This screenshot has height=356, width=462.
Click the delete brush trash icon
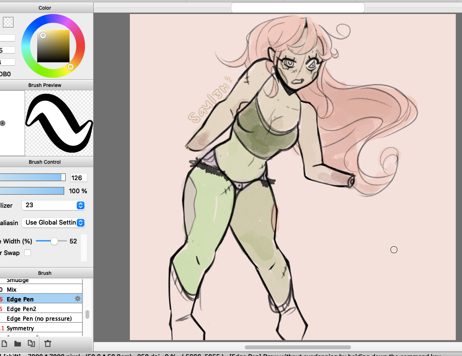coord(48,343)
